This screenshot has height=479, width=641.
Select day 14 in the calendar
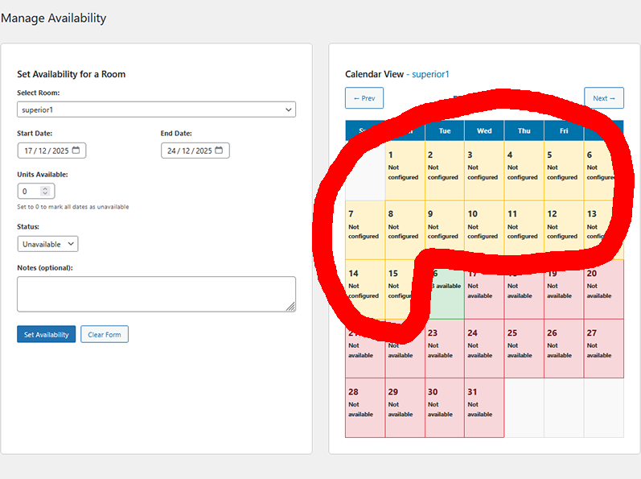click(365, 289)
